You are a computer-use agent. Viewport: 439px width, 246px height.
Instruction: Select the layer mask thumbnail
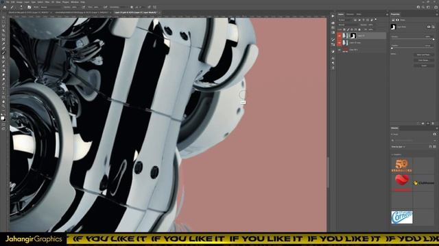pos(353,36)
